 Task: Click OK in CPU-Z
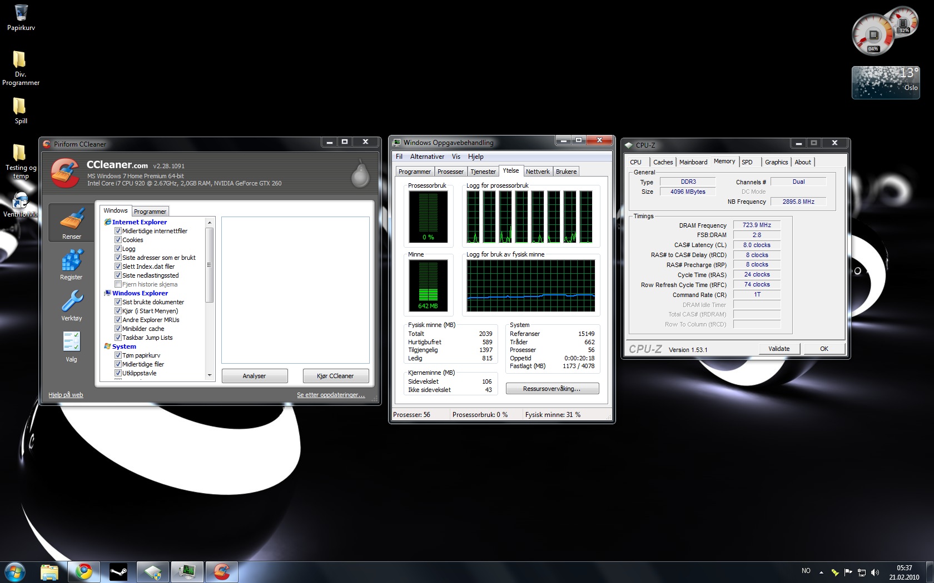point(824,349)
